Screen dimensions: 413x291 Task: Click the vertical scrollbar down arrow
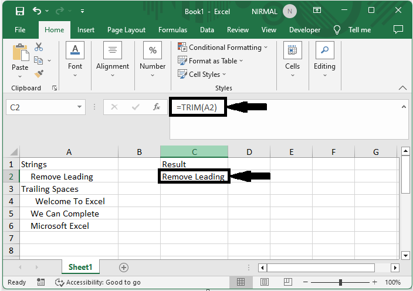tap(405, 255)
